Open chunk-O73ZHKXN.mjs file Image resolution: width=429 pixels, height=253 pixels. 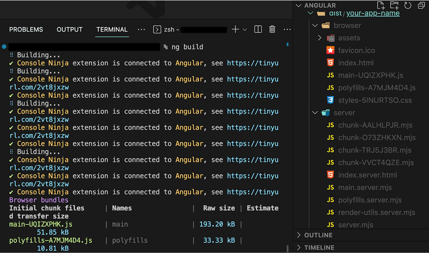coord(377,137)
